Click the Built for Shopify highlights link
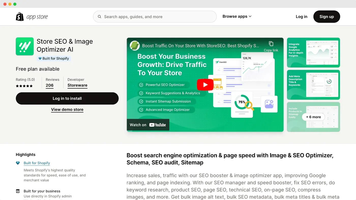 37,163
